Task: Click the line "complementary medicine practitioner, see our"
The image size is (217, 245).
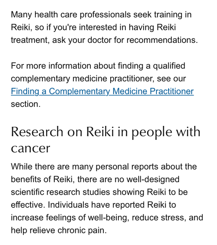Action: 98,78
